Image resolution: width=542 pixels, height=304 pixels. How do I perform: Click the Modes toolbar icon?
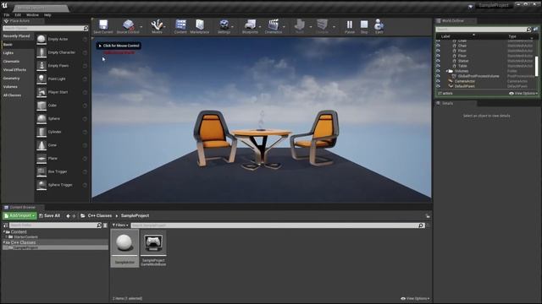tap(157, 24)
